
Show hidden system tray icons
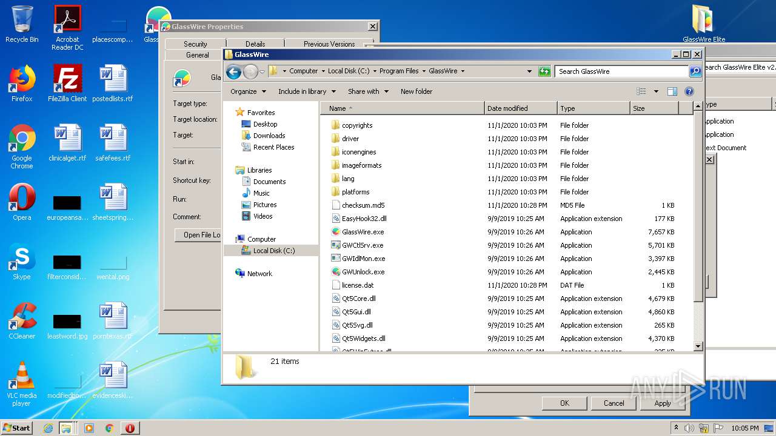coord(676,428)
